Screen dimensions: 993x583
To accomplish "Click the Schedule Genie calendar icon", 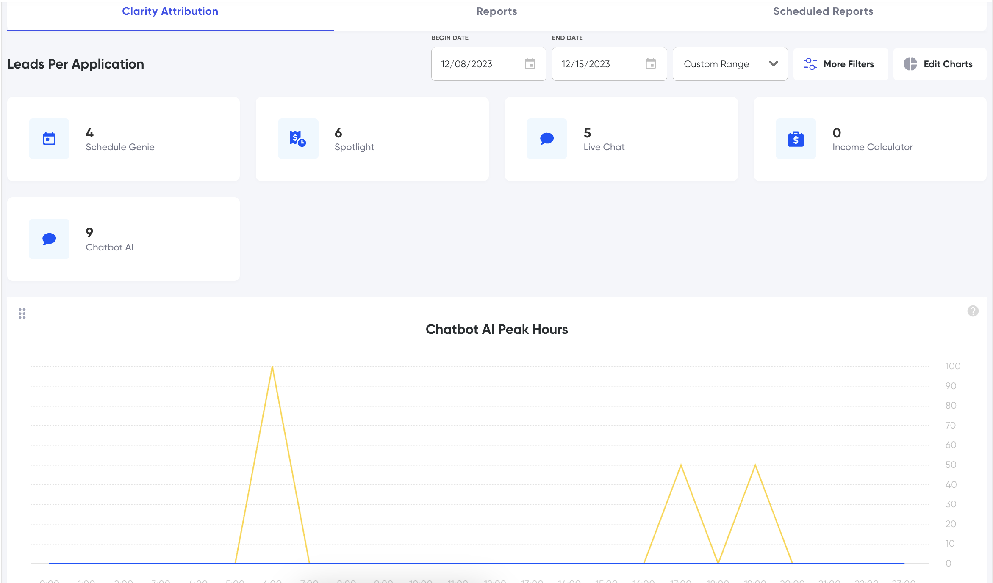I will point(49,139).
